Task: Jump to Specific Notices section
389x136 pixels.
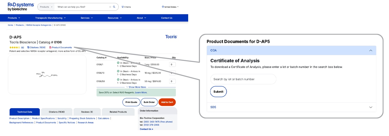Action: click(x=67, y=123)
